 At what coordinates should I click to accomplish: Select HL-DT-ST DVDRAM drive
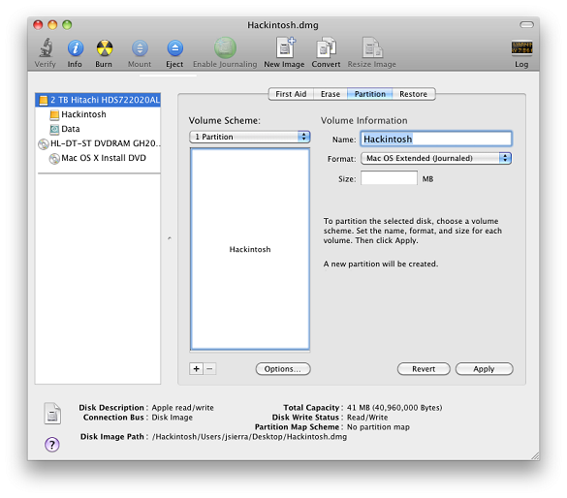coord(98,143)
